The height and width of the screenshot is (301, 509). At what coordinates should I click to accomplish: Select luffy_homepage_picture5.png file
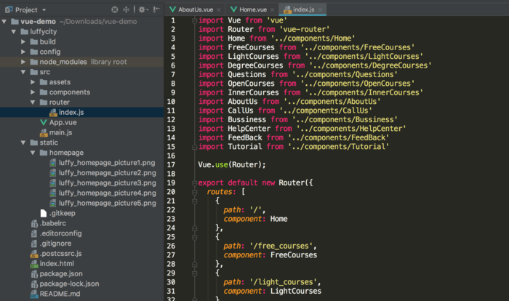click(x=107, y=203)
